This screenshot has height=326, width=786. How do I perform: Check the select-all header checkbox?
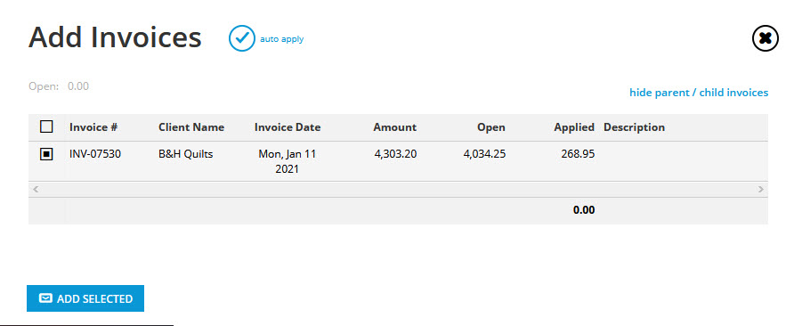(46, 126)
